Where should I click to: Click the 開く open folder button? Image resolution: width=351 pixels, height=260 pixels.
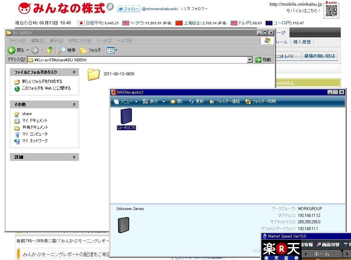tap(177, 101)
